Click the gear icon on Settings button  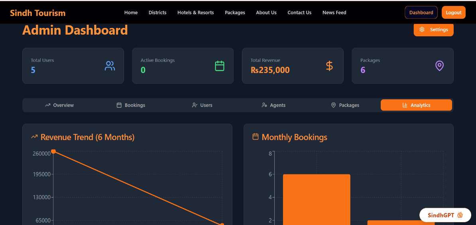(422, 30)
